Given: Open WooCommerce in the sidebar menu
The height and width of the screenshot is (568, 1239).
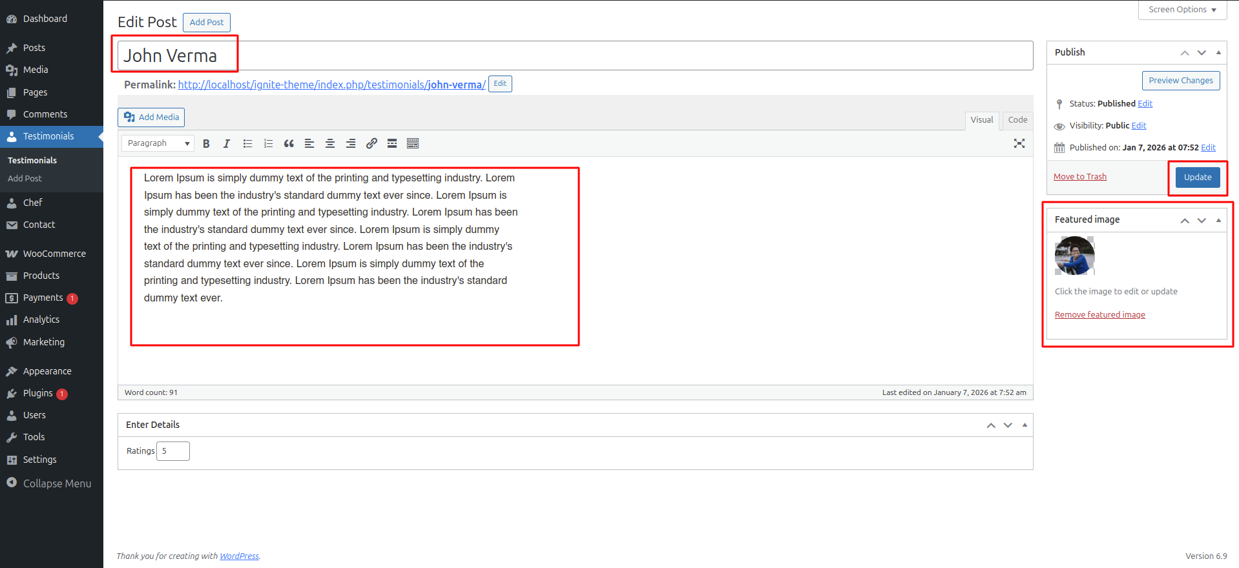Looking at the screenshot, I should (54, 254).
